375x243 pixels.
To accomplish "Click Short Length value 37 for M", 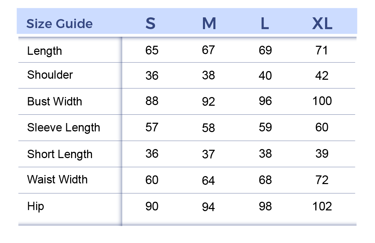I will click(x=208, y=154).
